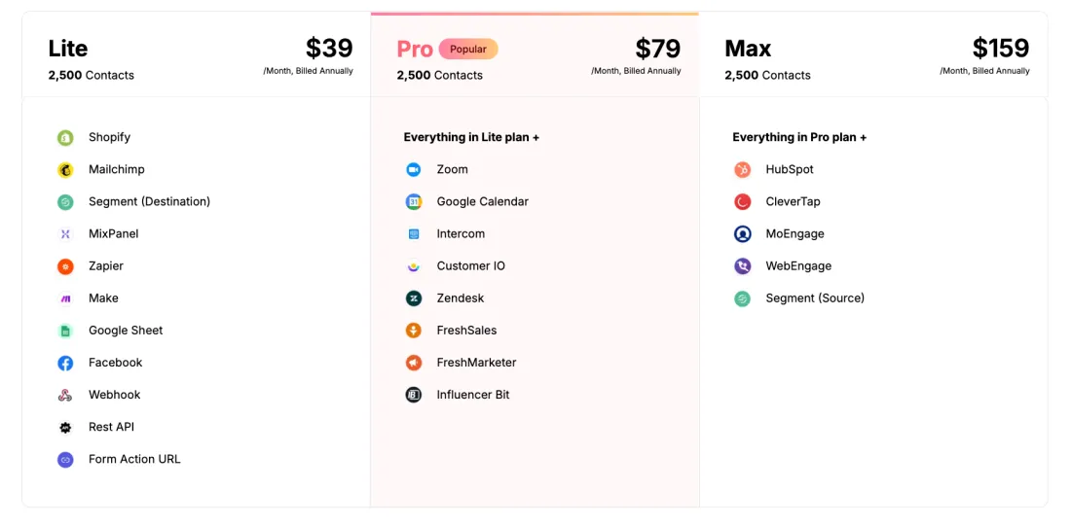Image resolution: width=1071 pixels, height=525 pixels.
Task: Click the $79 Pro price
Action: pos(657,49)
